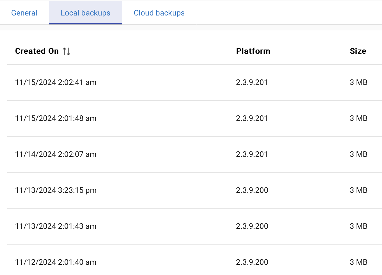The width and height of the screenshot is (382, 275).
Task: Click platform 2.3.9.200 of 2:01:43 am backup
Action: pyautogui.click(x=252, y=226)
